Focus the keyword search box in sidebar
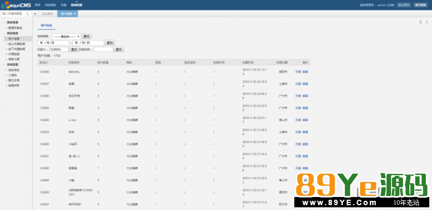This screenshot has width=432, height=210. pos(14,14)
